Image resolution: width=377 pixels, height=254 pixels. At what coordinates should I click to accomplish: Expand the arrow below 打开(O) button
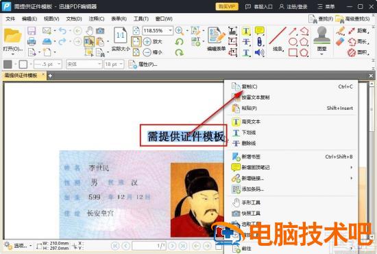(13, 54)
